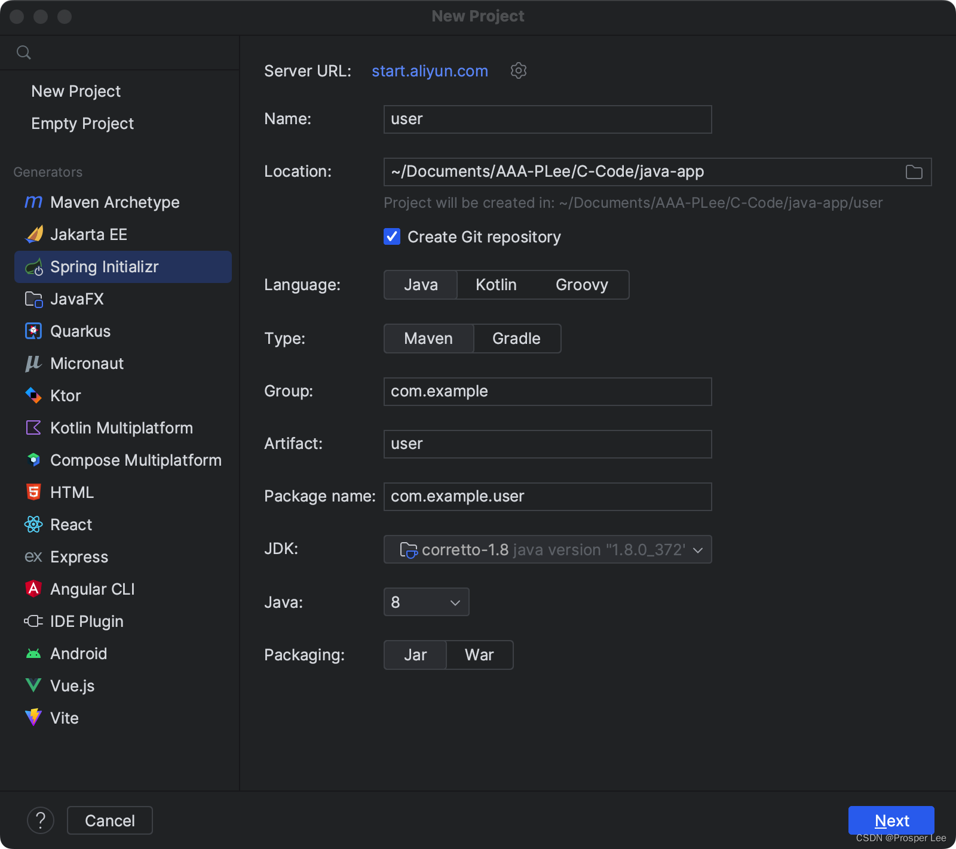
Task: Click the Kotlin Multiplatform icon
Action: (x=33, y=427)
